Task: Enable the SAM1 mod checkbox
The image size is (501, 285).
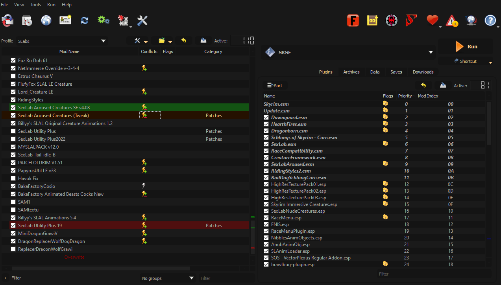Action: tap(13, 202)
